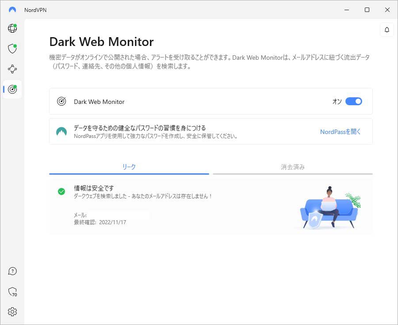Close the NordVPN window
The image size is (398, 325).
[387, 10]
